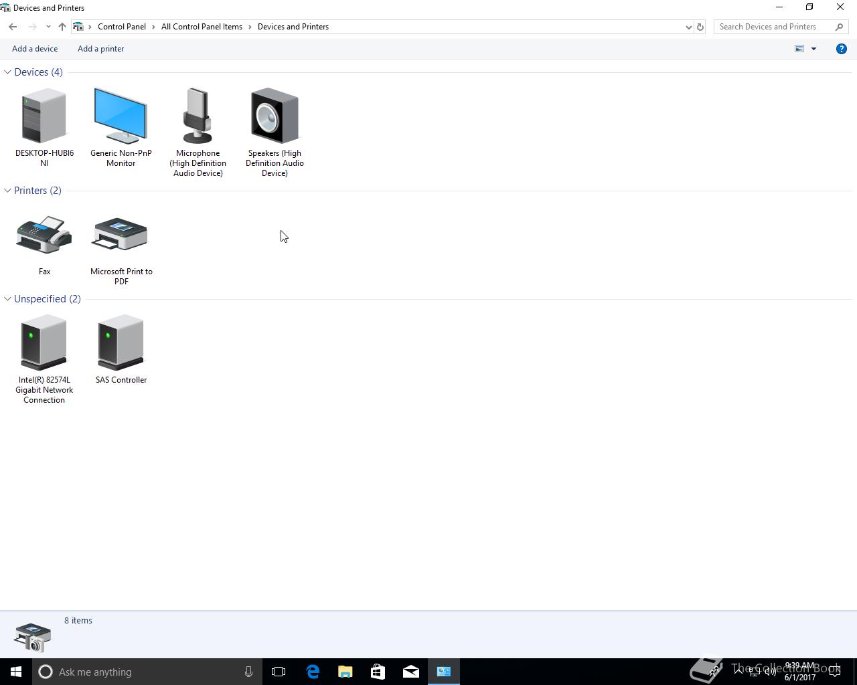Open the Store app from taskbar
Image resolution: width=857 pixels, height=685 pixels.
378,672
